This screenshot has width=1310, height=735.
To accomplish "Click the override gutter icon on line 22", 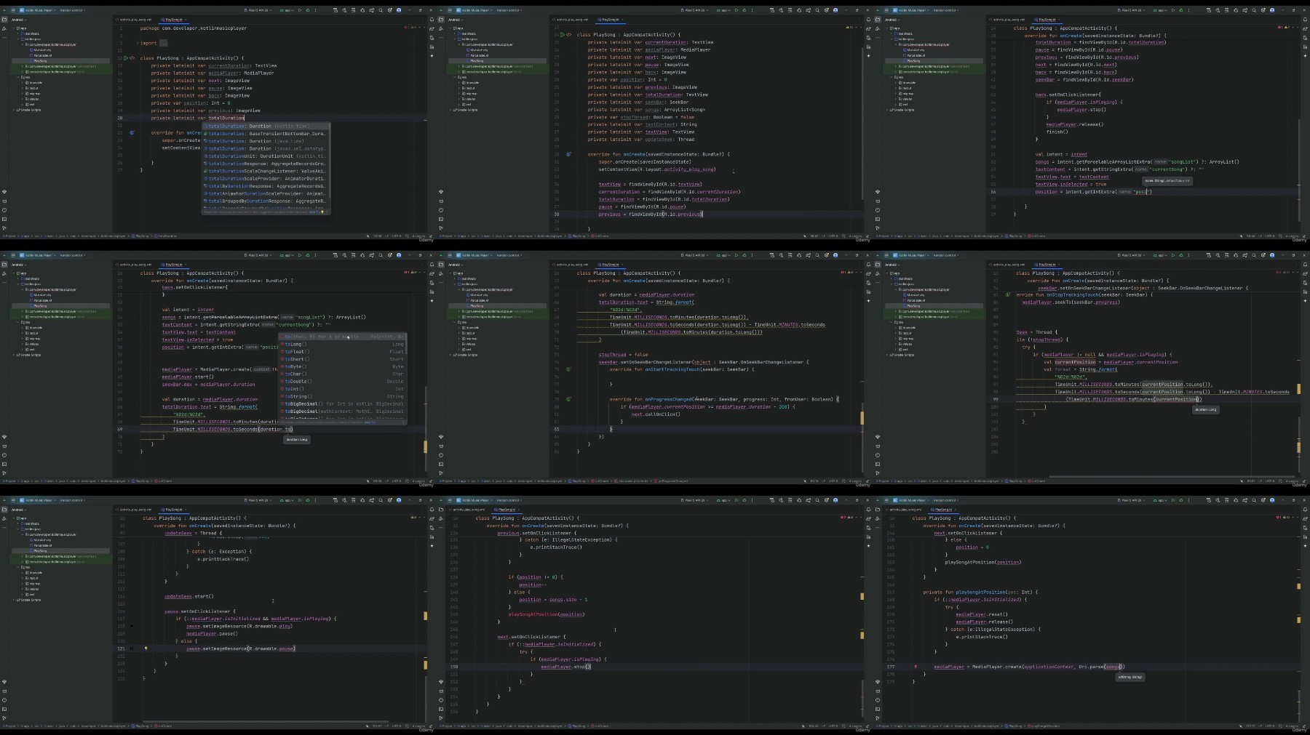I will (x=132, y=133).
